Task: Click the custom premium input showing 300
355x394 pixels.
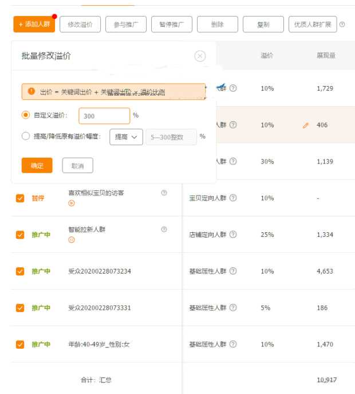Action: coord(104,116)
